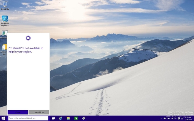
Task: Focus the Search the web and Windows box
Action: point(28,118)
